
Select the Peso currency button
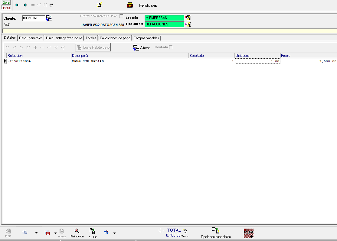tap(6, 8)
